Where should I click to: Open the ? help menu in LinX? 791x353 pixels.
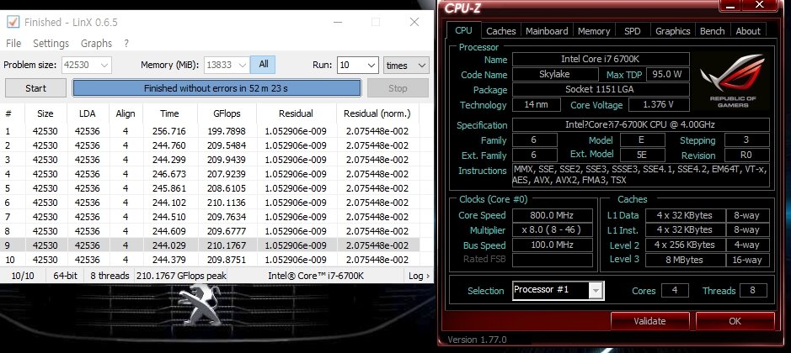pos(126,44)
